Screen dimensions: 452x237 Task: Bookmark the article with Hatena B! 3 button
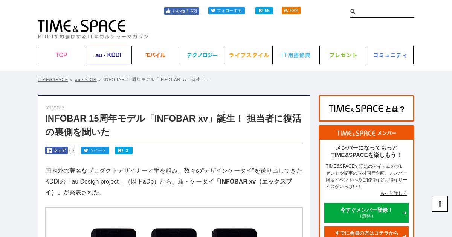[124, 150]
